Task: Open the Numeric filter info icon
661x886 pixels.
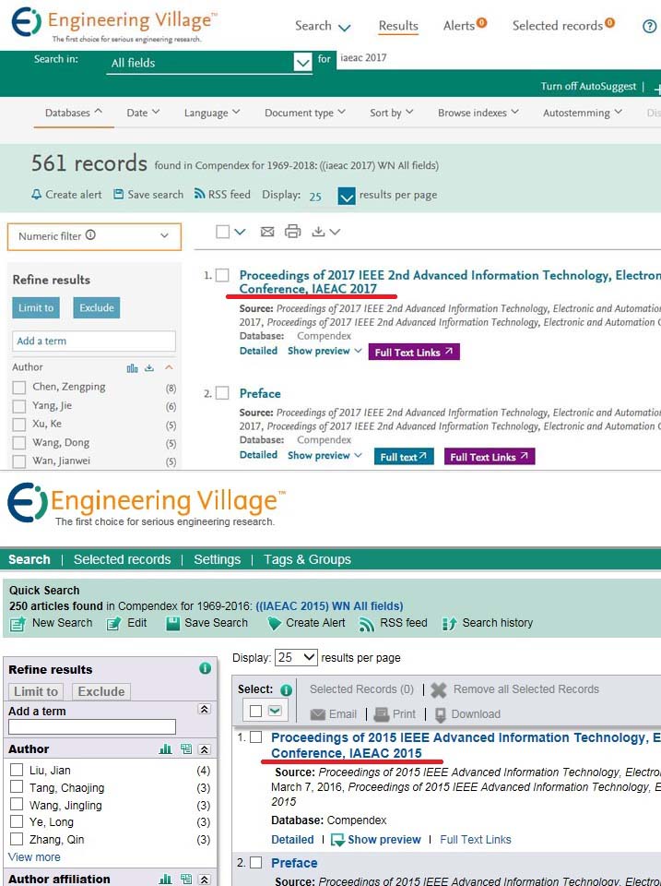Action: coord(90,235)
